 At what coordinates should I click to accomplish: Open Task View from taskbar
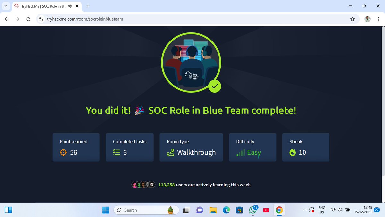coord(186,210)
